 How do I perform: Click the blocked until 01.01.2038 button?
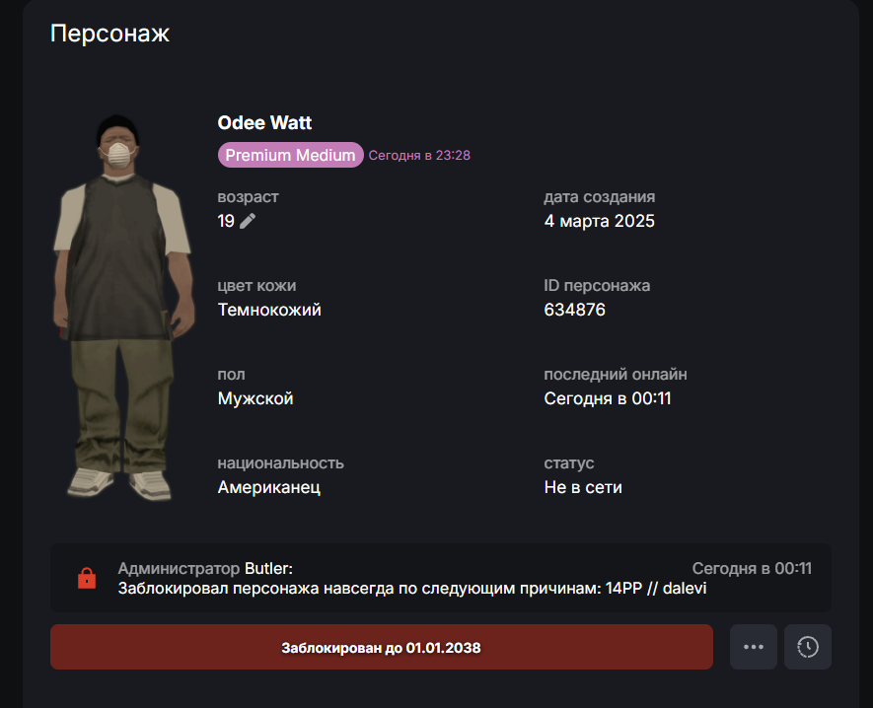pos(382,647)
